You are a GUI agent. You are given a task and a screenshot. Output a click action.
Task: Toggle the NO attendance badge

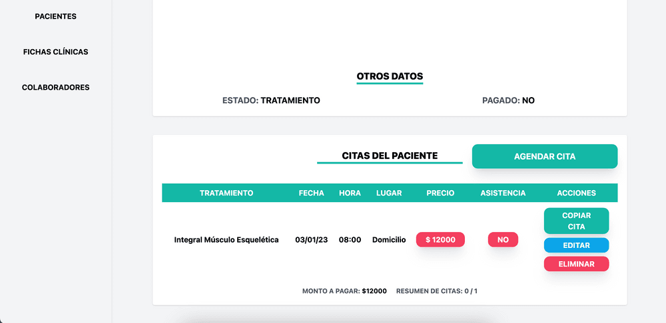[503, 239]
